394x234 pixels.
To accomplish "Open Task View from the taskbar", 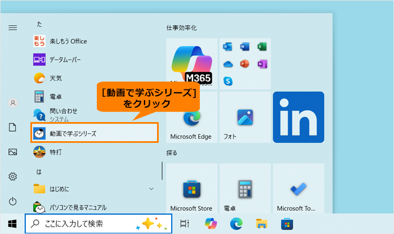I will pos(185,223).
